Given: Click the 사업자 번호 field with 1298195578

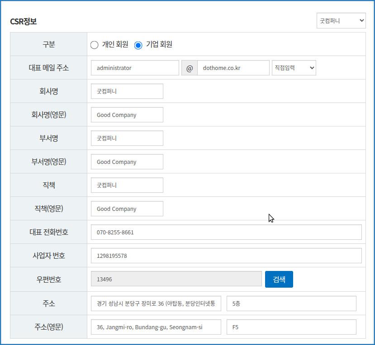Looking at the screenshot, I should pos(226,256).
